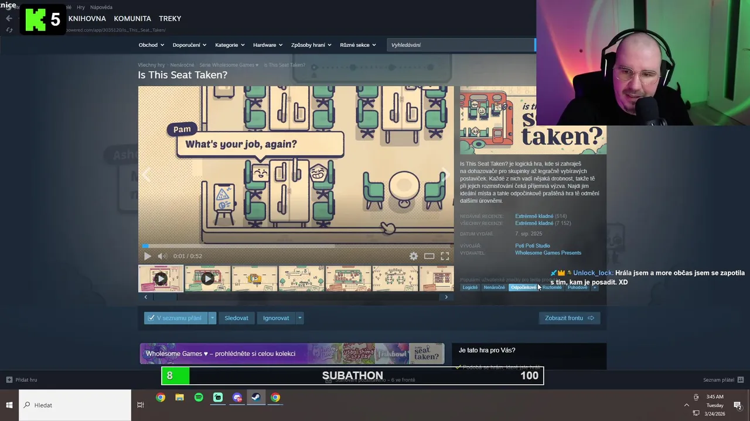Open publisher Wholesome Games Presents link
This screenshot has width=750, height=421.
[x=548, y=253]
